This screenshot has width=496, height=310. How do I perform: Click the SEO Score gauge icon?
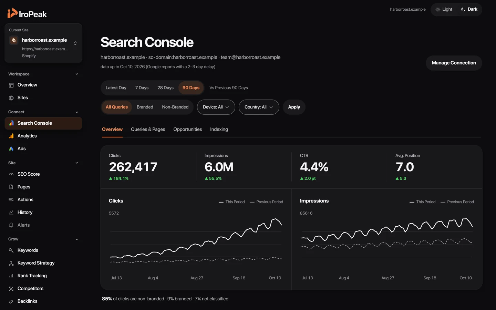pos(11,174)
